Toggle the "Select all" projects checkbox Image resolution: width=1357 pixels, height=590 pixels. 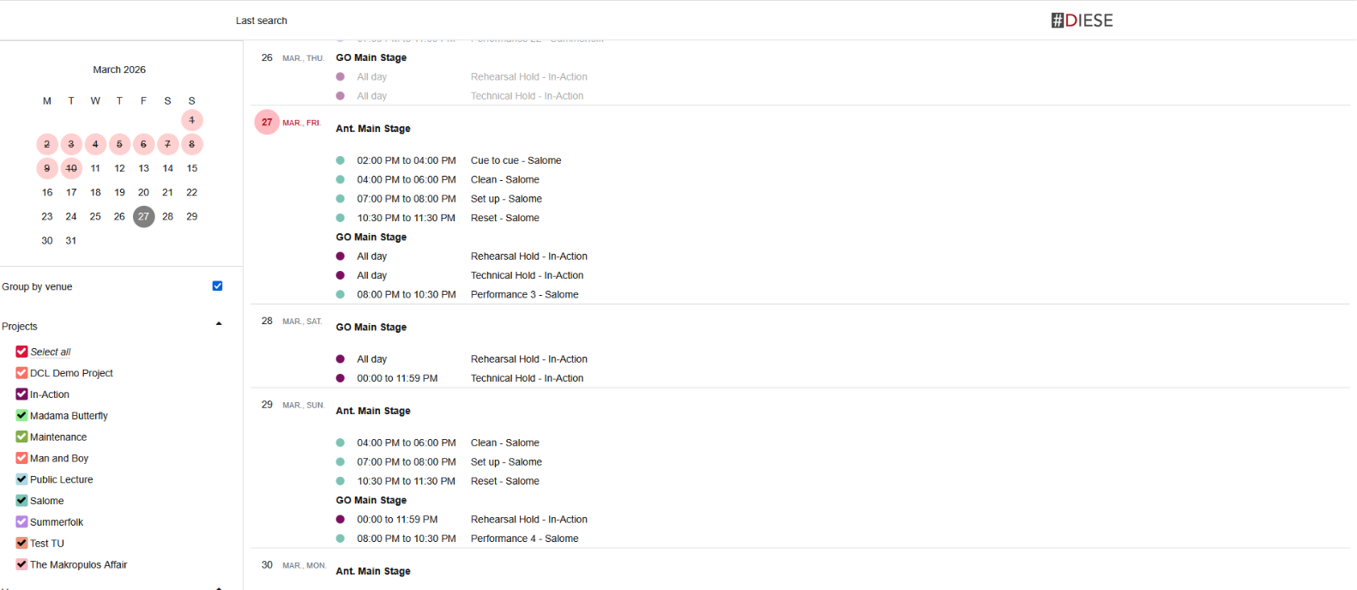pyautogui.click(x=21, y=352)
